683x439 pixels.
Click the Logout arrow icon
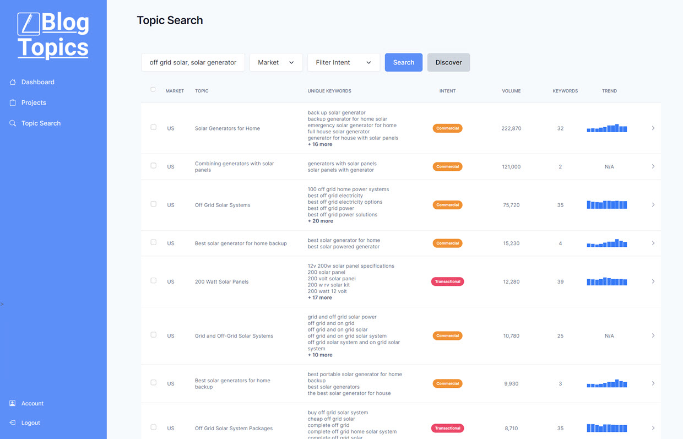(13, 422)
